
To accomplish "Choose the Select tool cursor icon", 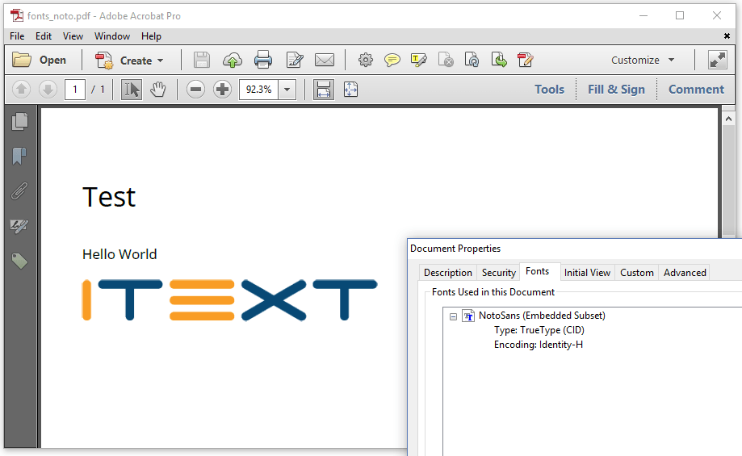I will coord(131,90).
